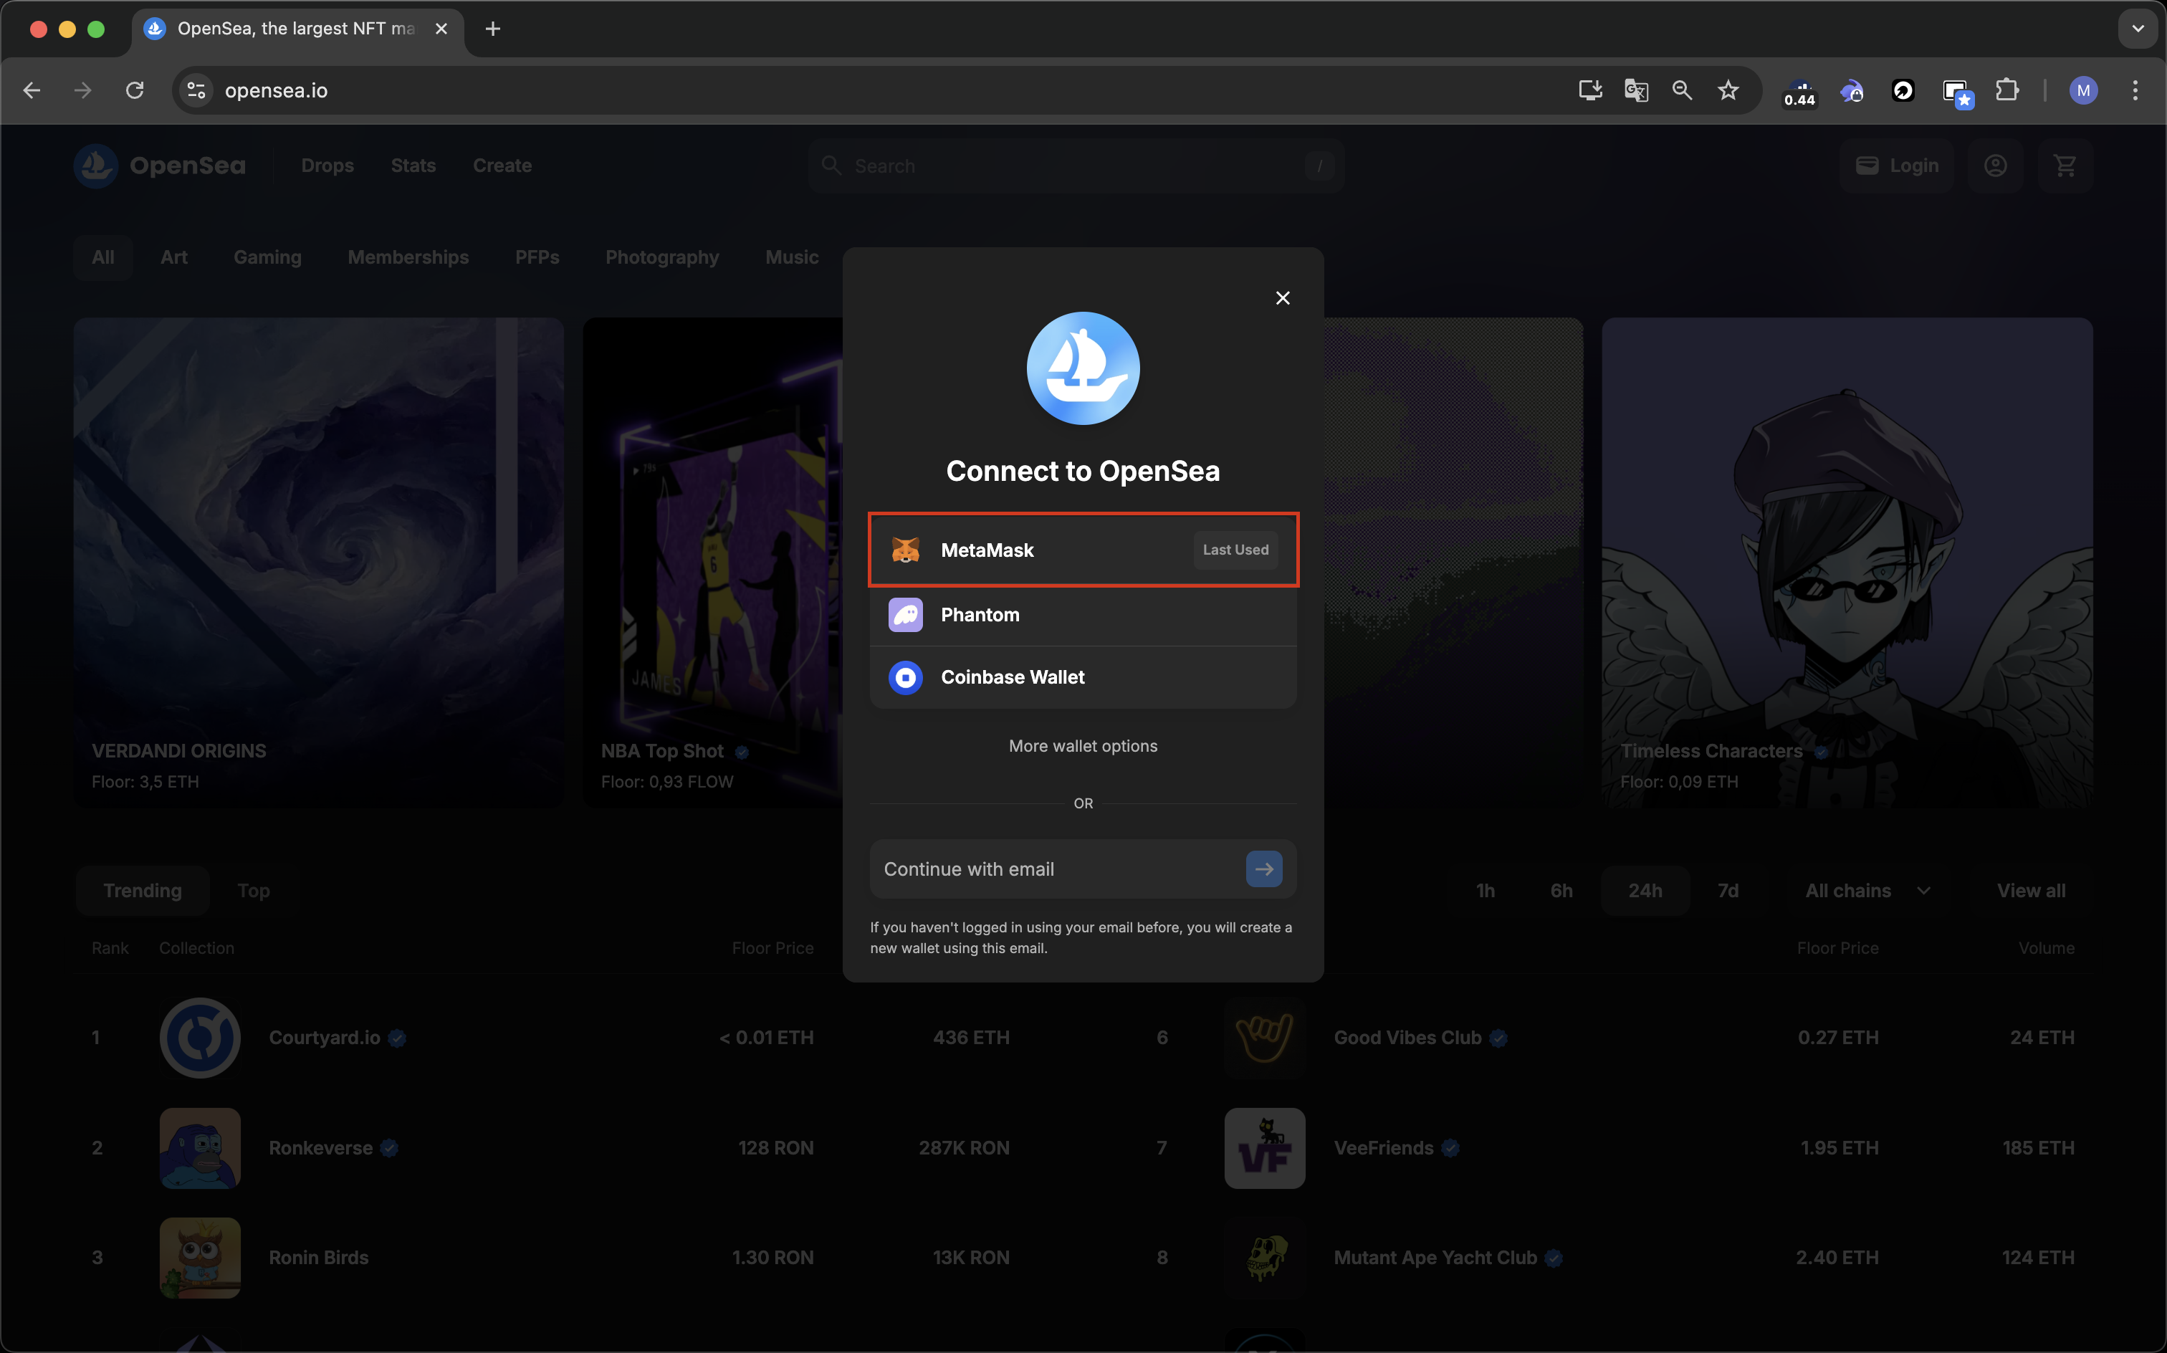Image resolution: width=2167 pixels, height=1353 pixels.
Task: Set time range to 1h
Action: point(1486,890)
